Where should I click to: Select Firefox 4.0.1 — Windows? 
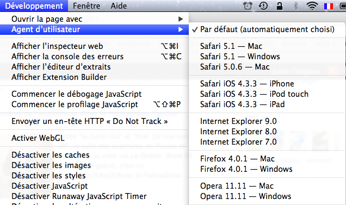pos(267,169)
